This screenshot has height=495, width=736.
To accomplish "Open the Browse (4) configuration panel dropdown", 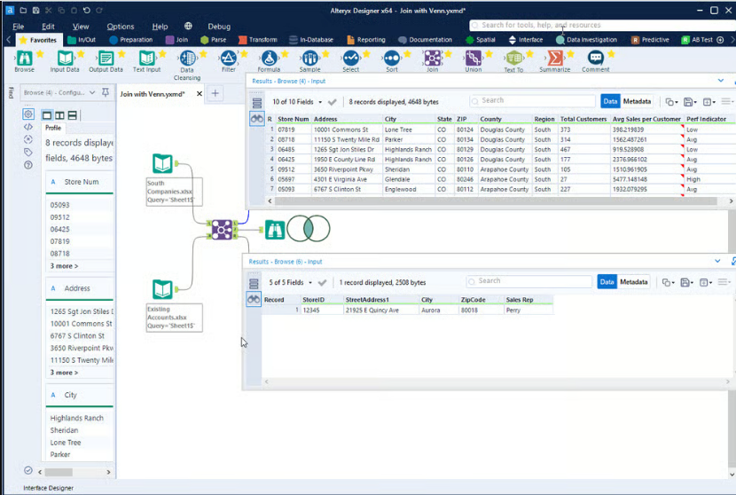I will click(92, 92).
